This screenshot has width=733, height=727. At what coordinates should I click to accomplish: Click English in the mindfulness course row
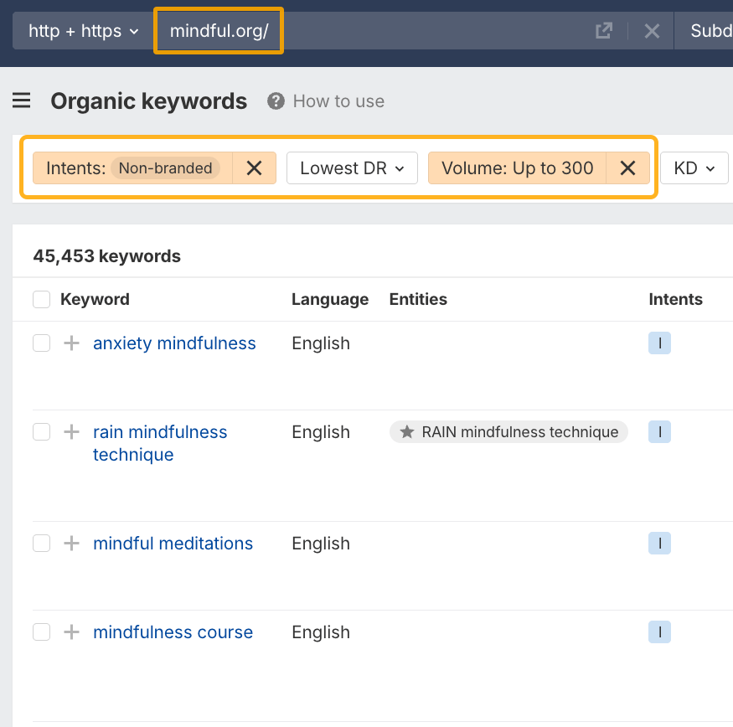click(x=321, y=632)
